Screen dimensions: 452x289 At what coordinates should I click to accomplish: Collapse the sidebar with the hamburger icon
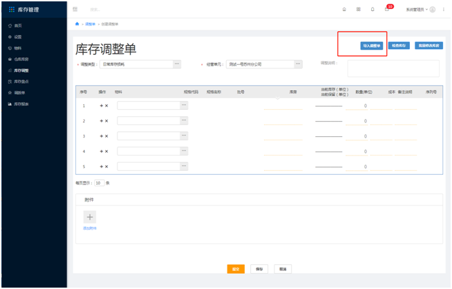click(x=75, y=9)
